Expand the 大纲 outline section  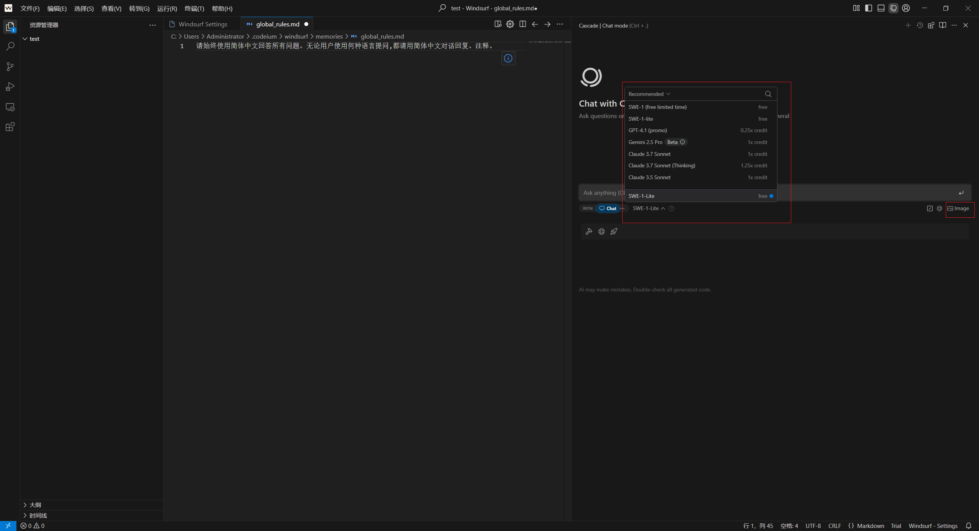35,505
